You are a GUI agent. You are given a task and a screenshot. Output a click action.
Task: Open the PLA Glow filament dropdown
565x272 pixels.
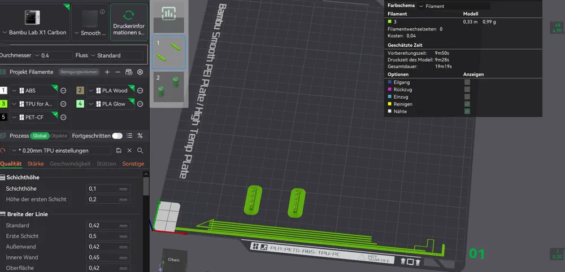tap(111, 104)
